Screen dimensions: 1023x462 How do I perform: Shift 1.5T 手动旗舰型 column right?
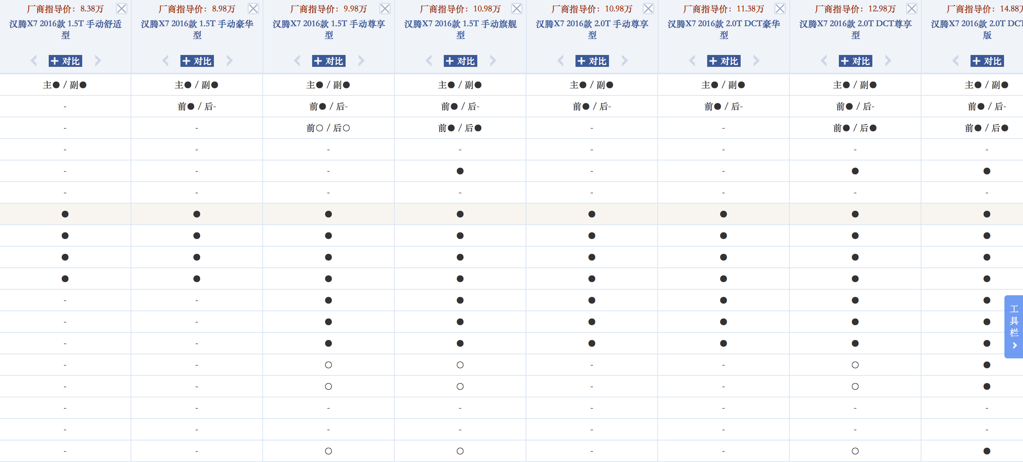pos(493,61)
